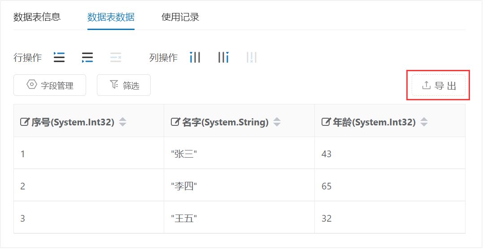Screen dimensions: 483x249
Task: Click the age cell showing 65
Action: click(326, 186)
